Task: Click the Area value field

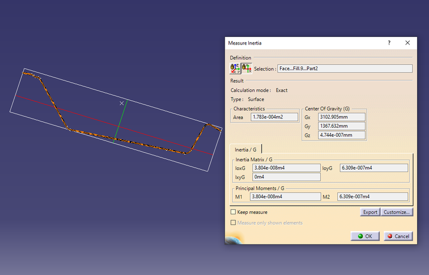Action: click(274, 117)
